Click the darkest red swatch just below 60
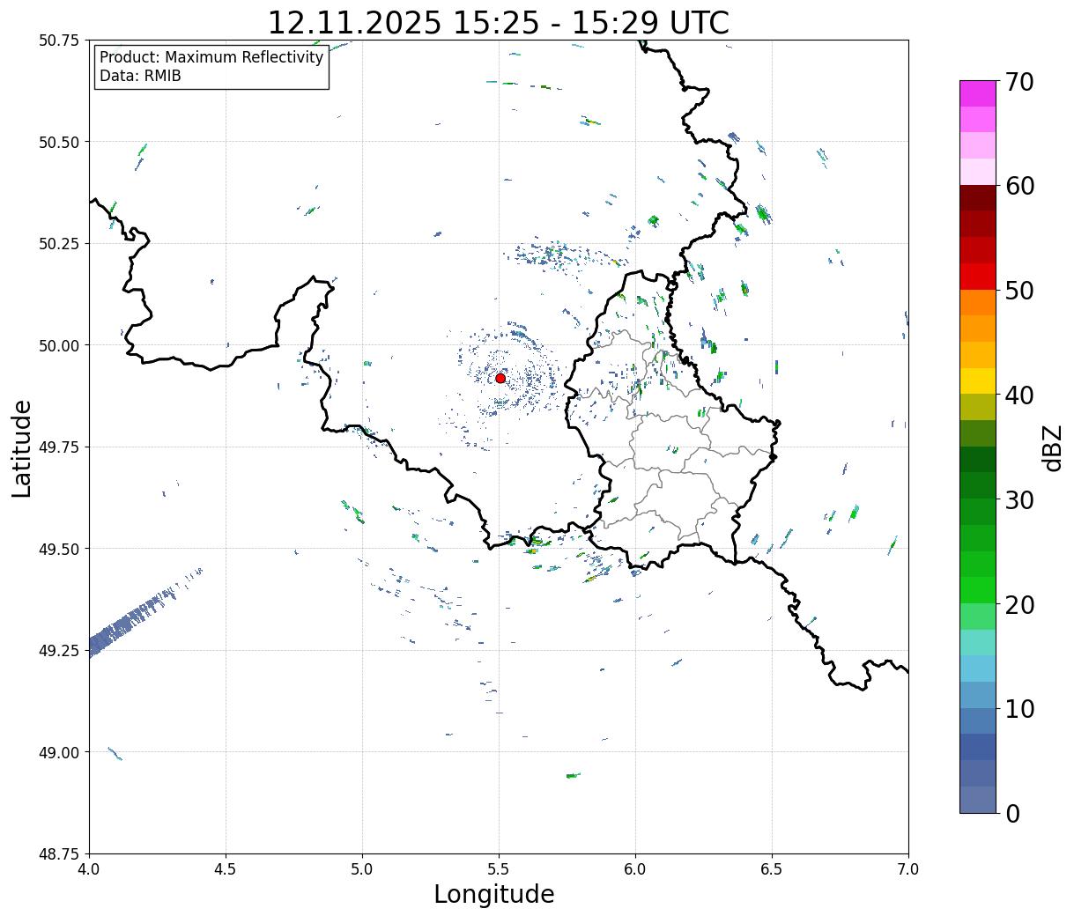 pos(977,197)
